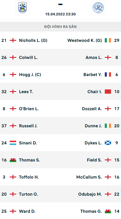Open the Huddersfield Town team crest
The height and width of the screenshot is (219, 121).
(x=22, y=8)
